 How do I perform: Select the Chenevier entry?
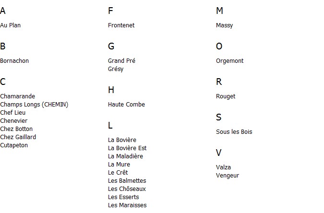(x=14, y=121)
